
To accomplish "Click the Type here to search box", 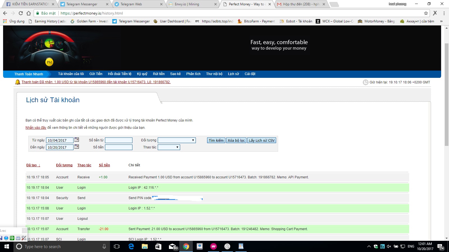I will click(x=61, y=246).
